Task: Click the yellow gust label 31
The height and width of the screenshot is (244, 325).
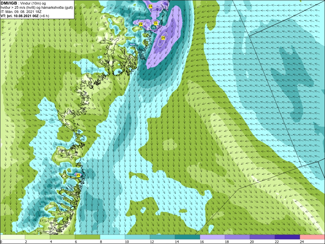Action: click(156, 23)
